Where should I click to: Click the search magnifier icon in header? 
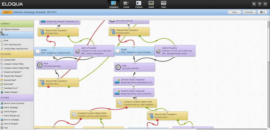254,4
